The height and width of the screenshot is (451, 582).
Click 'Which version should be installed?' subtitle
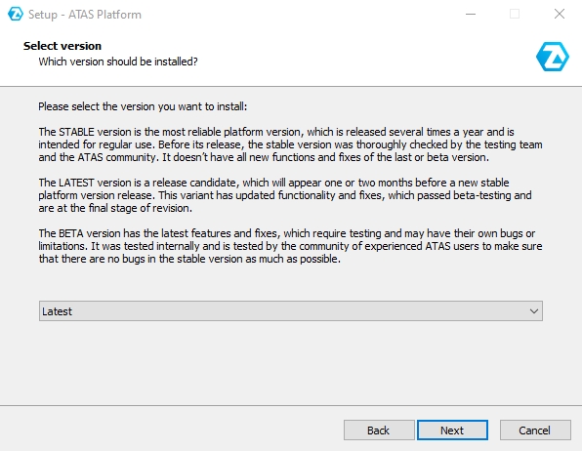click(118, 61)
